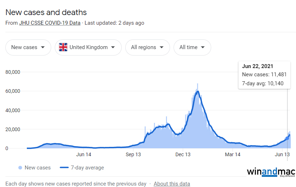Click the United Kingdom flag icon
296x187 pixels.
[63, 47]
